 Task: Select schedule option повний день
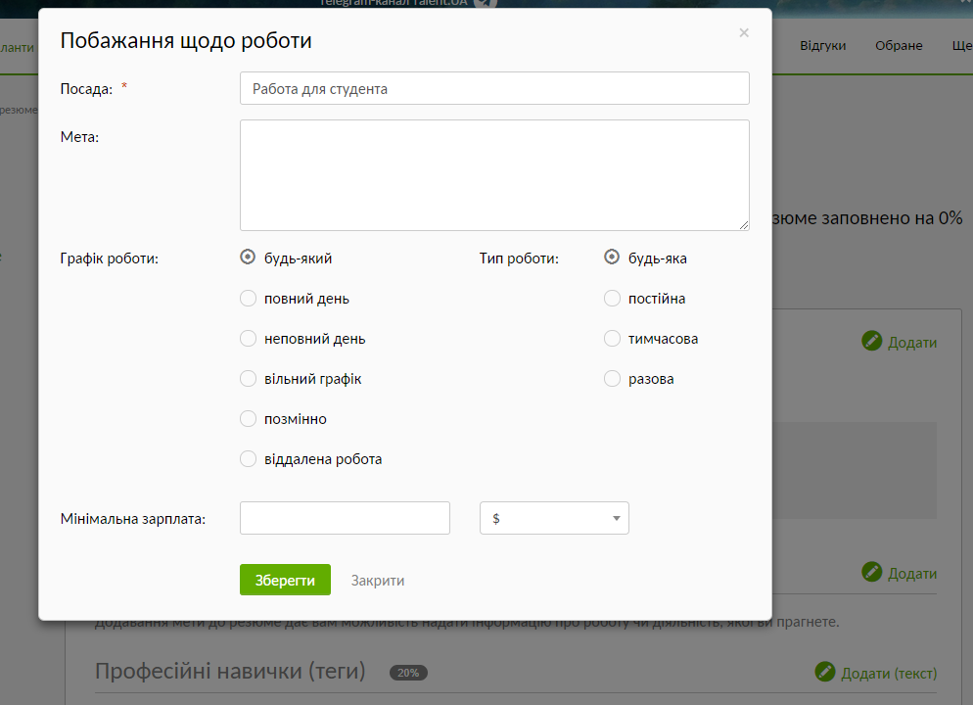[x=248, y=299]
